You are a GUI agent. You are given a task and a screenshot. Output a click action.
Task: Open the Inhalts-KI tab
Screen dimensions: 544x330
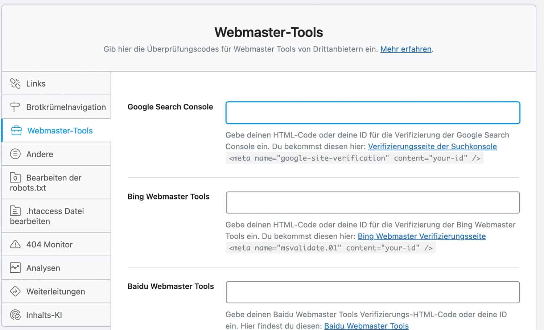point(56,315)
